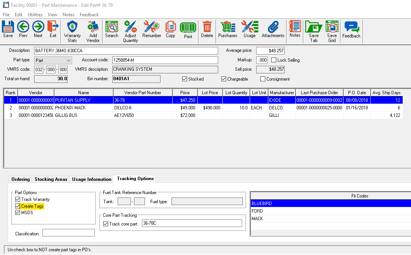The width and height of the screenshot is (411, 255).
Task: Enable the Lock Selling checkbox
Action: pyautogui.click(x=274, y=60)
